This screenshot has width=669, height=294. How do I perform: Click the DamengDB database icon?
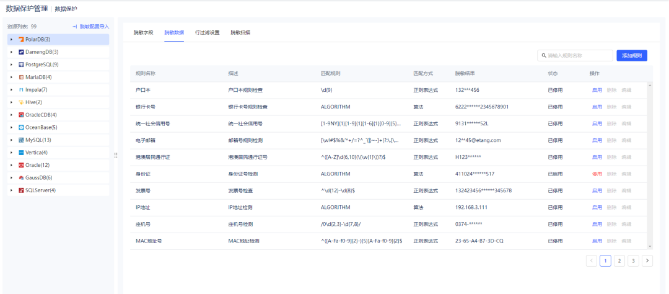click(21, 52)
